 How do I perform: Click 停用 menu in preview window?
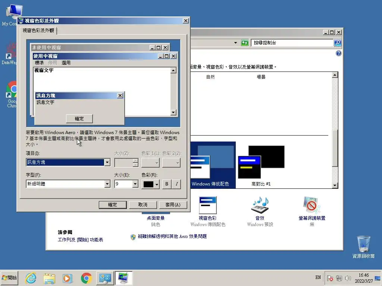[53, 63]
